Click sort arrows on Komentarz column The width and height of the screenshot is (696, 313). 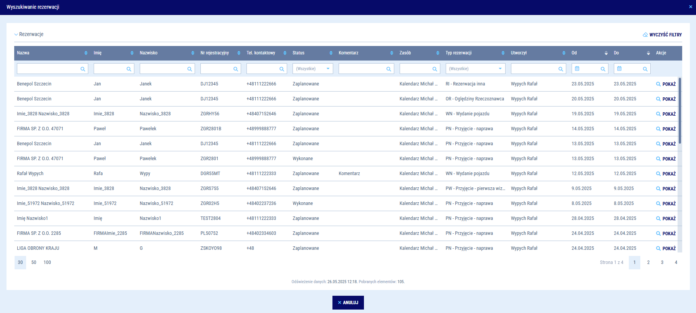pos(392,53)
